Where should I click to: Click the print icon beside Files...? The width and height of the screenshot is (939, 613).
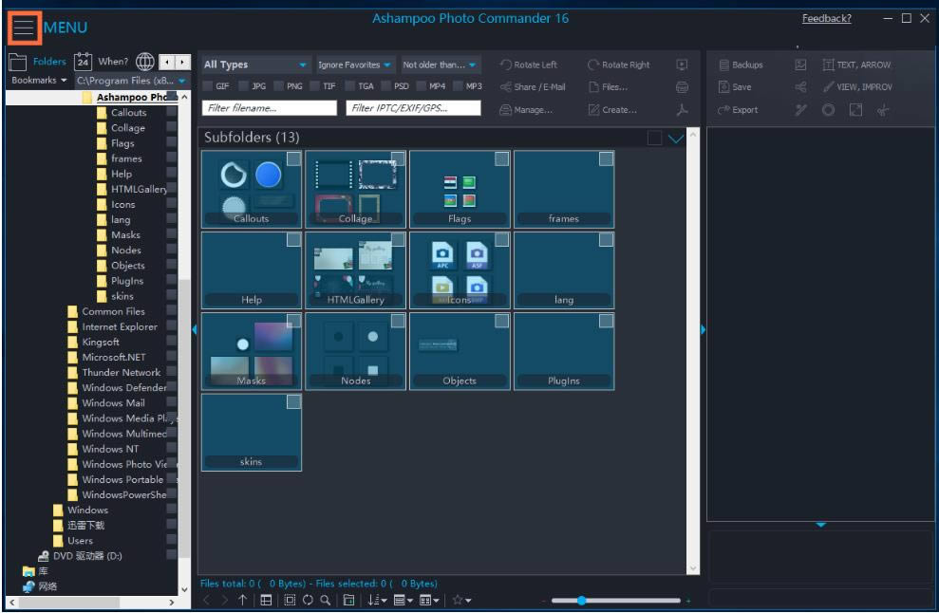(x=682, y=87)
